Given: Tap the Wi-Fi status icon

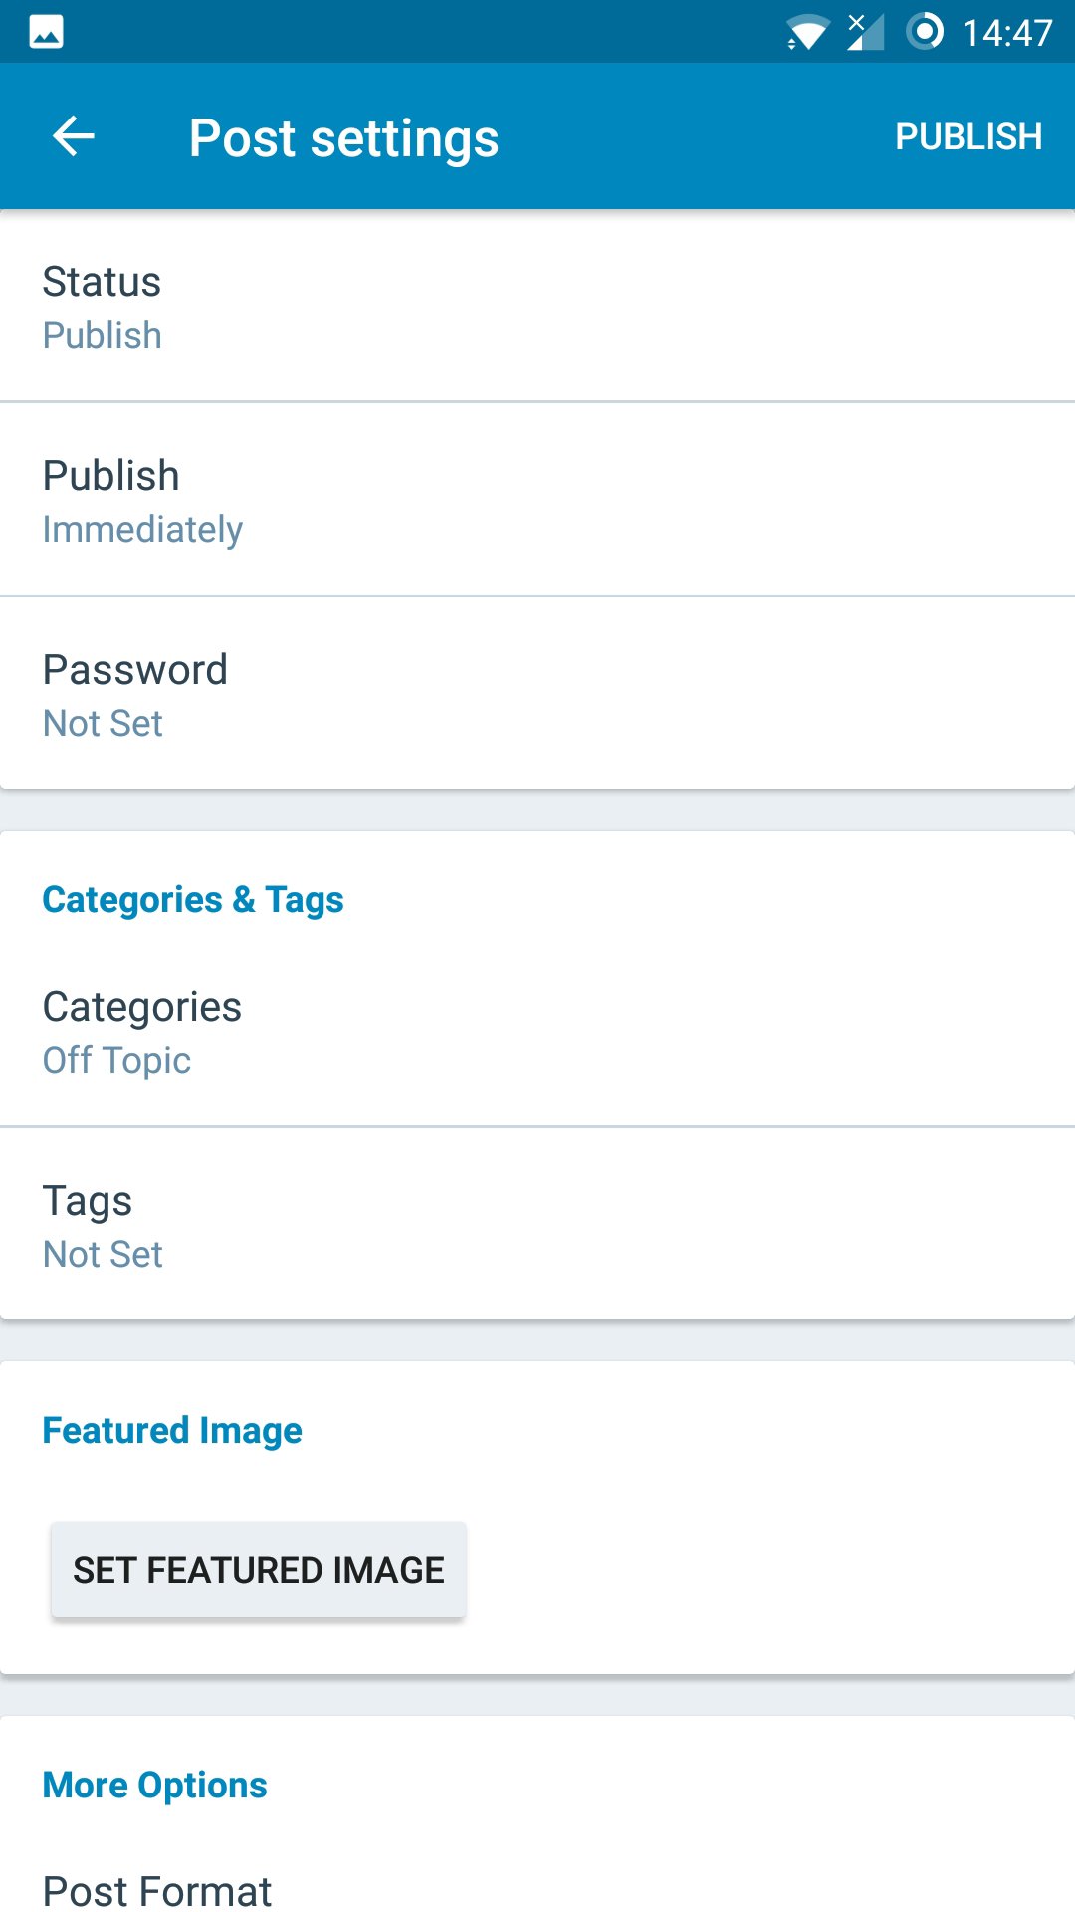Looking at the screenshot, I should point(807,33).
